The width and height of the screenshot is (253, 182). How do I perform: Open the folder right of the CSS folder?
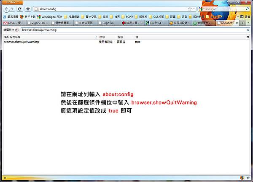point(171,16)
